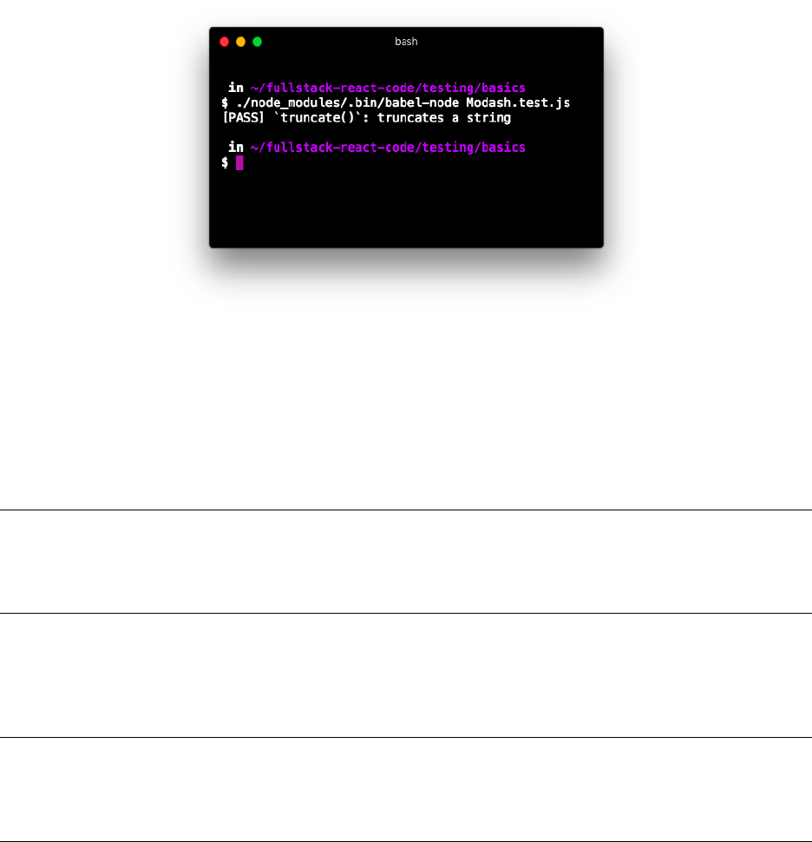Click the empty title bar right of "bash"
The image size is (812, 842).
pyautogui.click(x=510, y=42)
